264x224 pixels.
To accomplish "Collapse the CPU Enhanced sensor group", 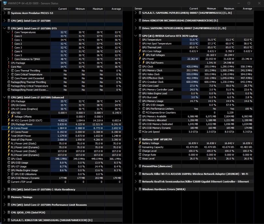I will point(5,97).
